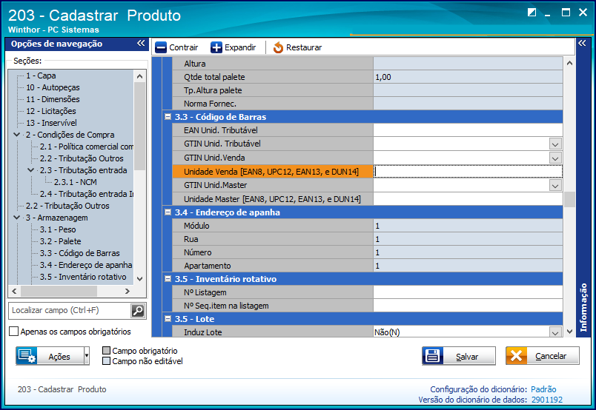
Task: Click the property grid scroll-down arrow
Action: click(569, 332)
